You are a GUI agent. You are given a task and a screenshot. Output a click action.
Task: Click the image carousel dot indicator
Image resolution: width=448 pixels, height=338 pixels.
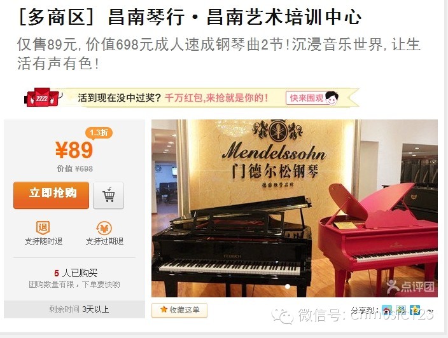pyautogui.click(x=288, y=287)
